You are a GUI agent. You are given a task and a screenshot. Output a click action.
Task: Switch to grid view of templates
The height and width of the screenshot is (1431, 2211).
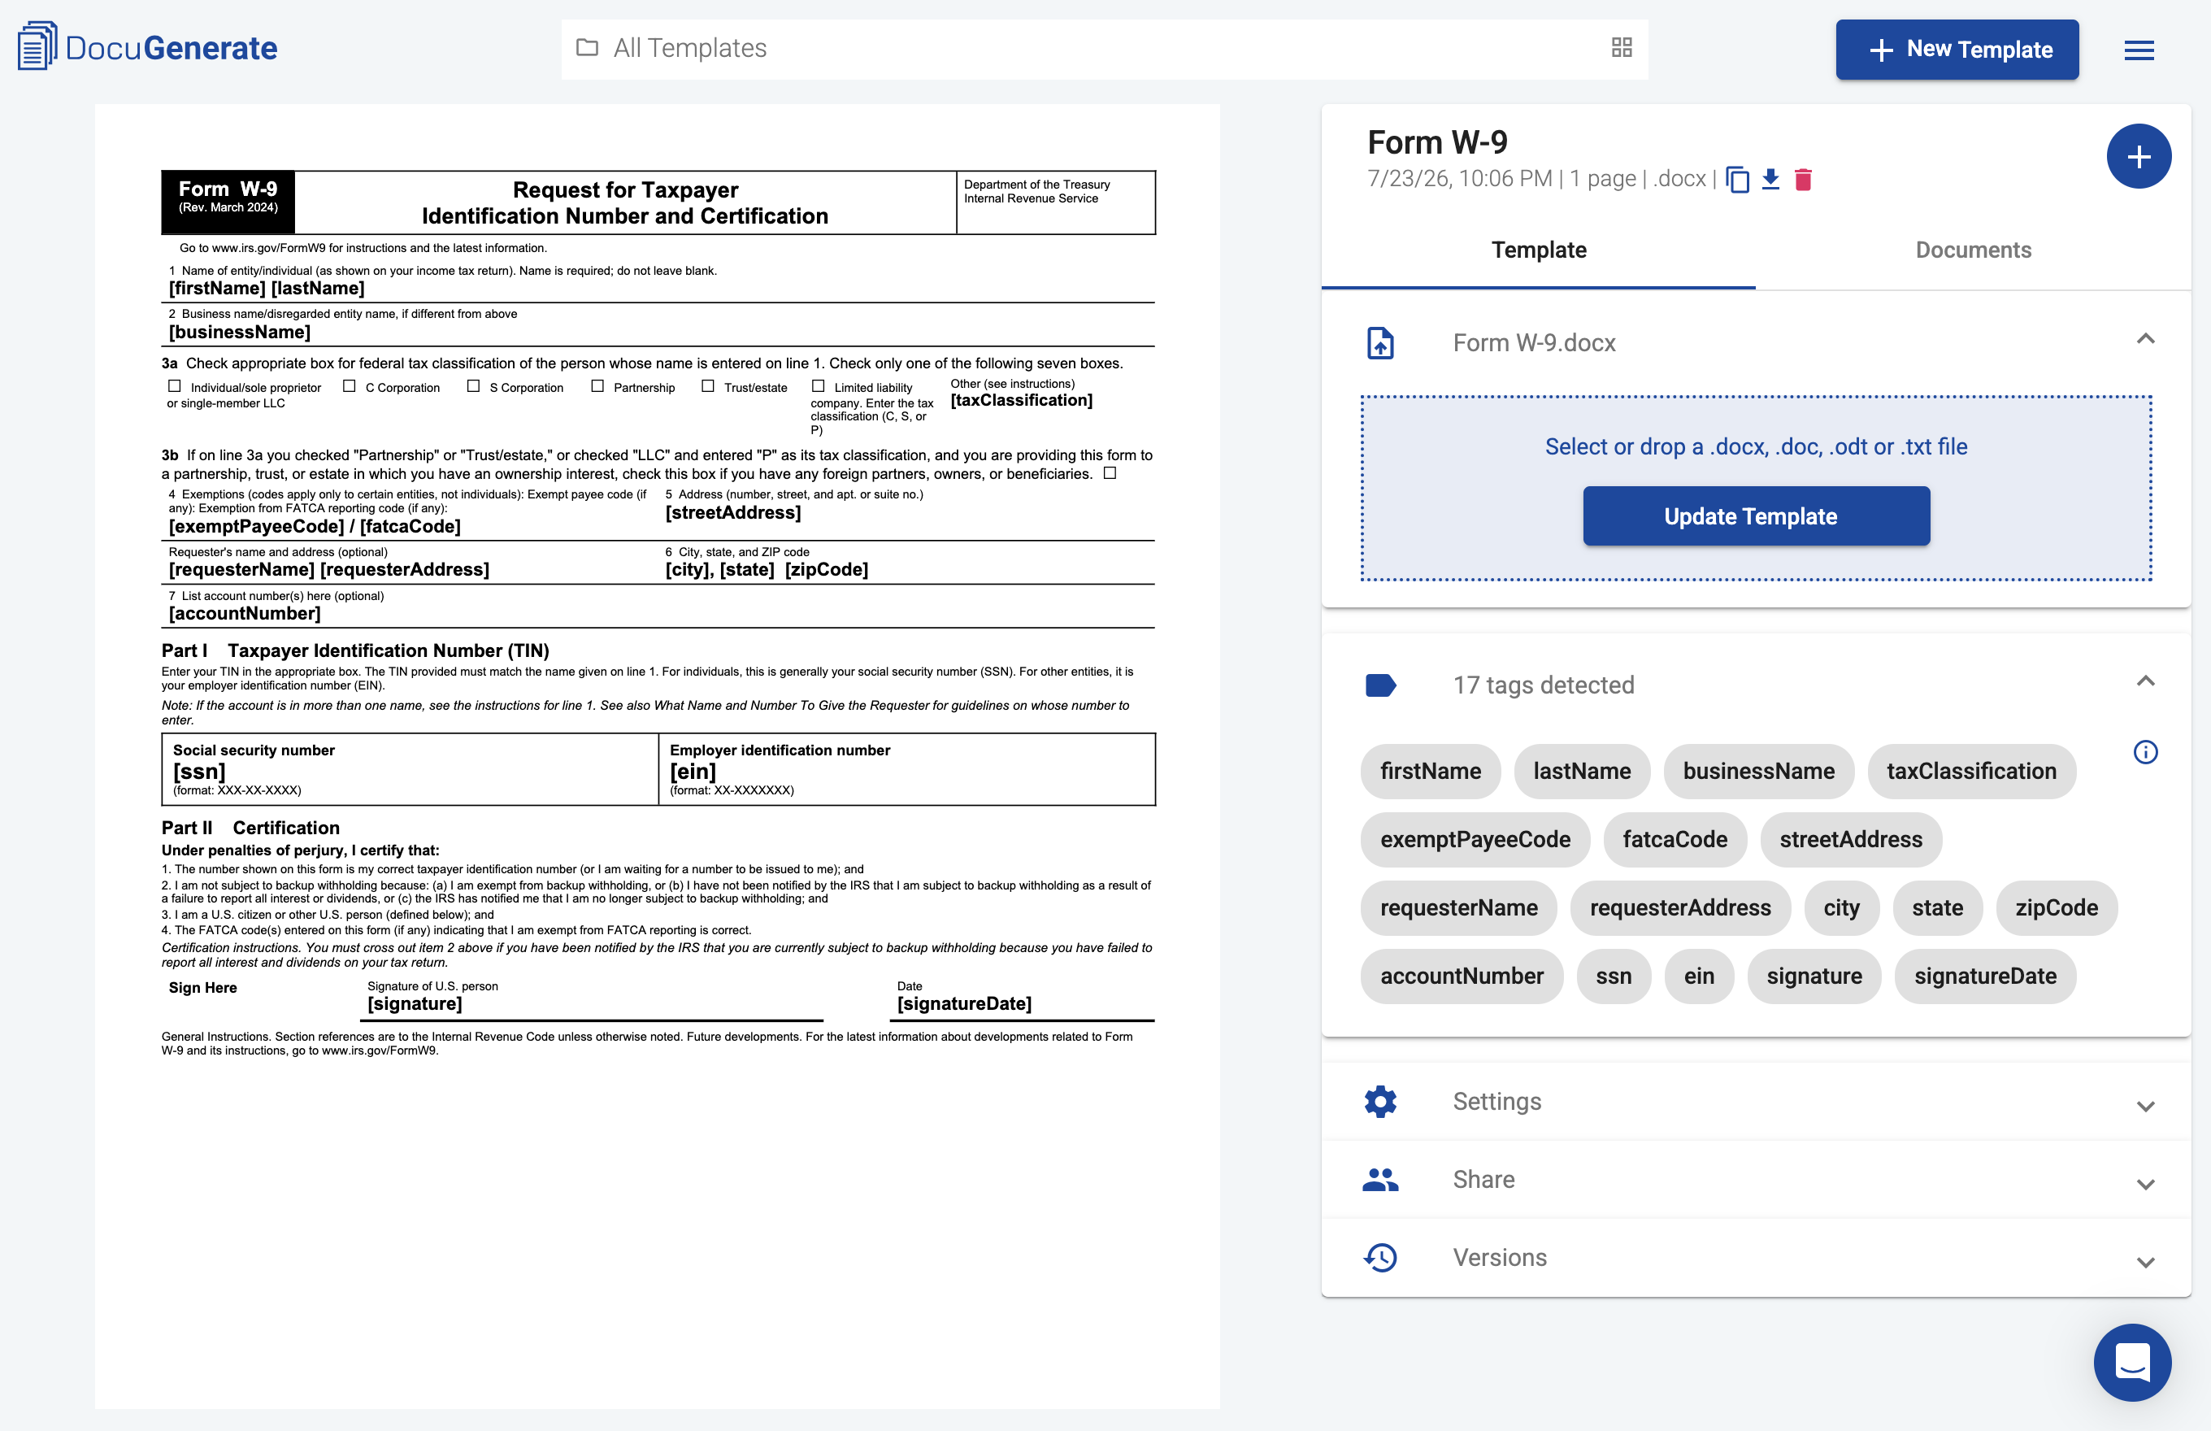pyautogui.click(x=1621, y=47)
